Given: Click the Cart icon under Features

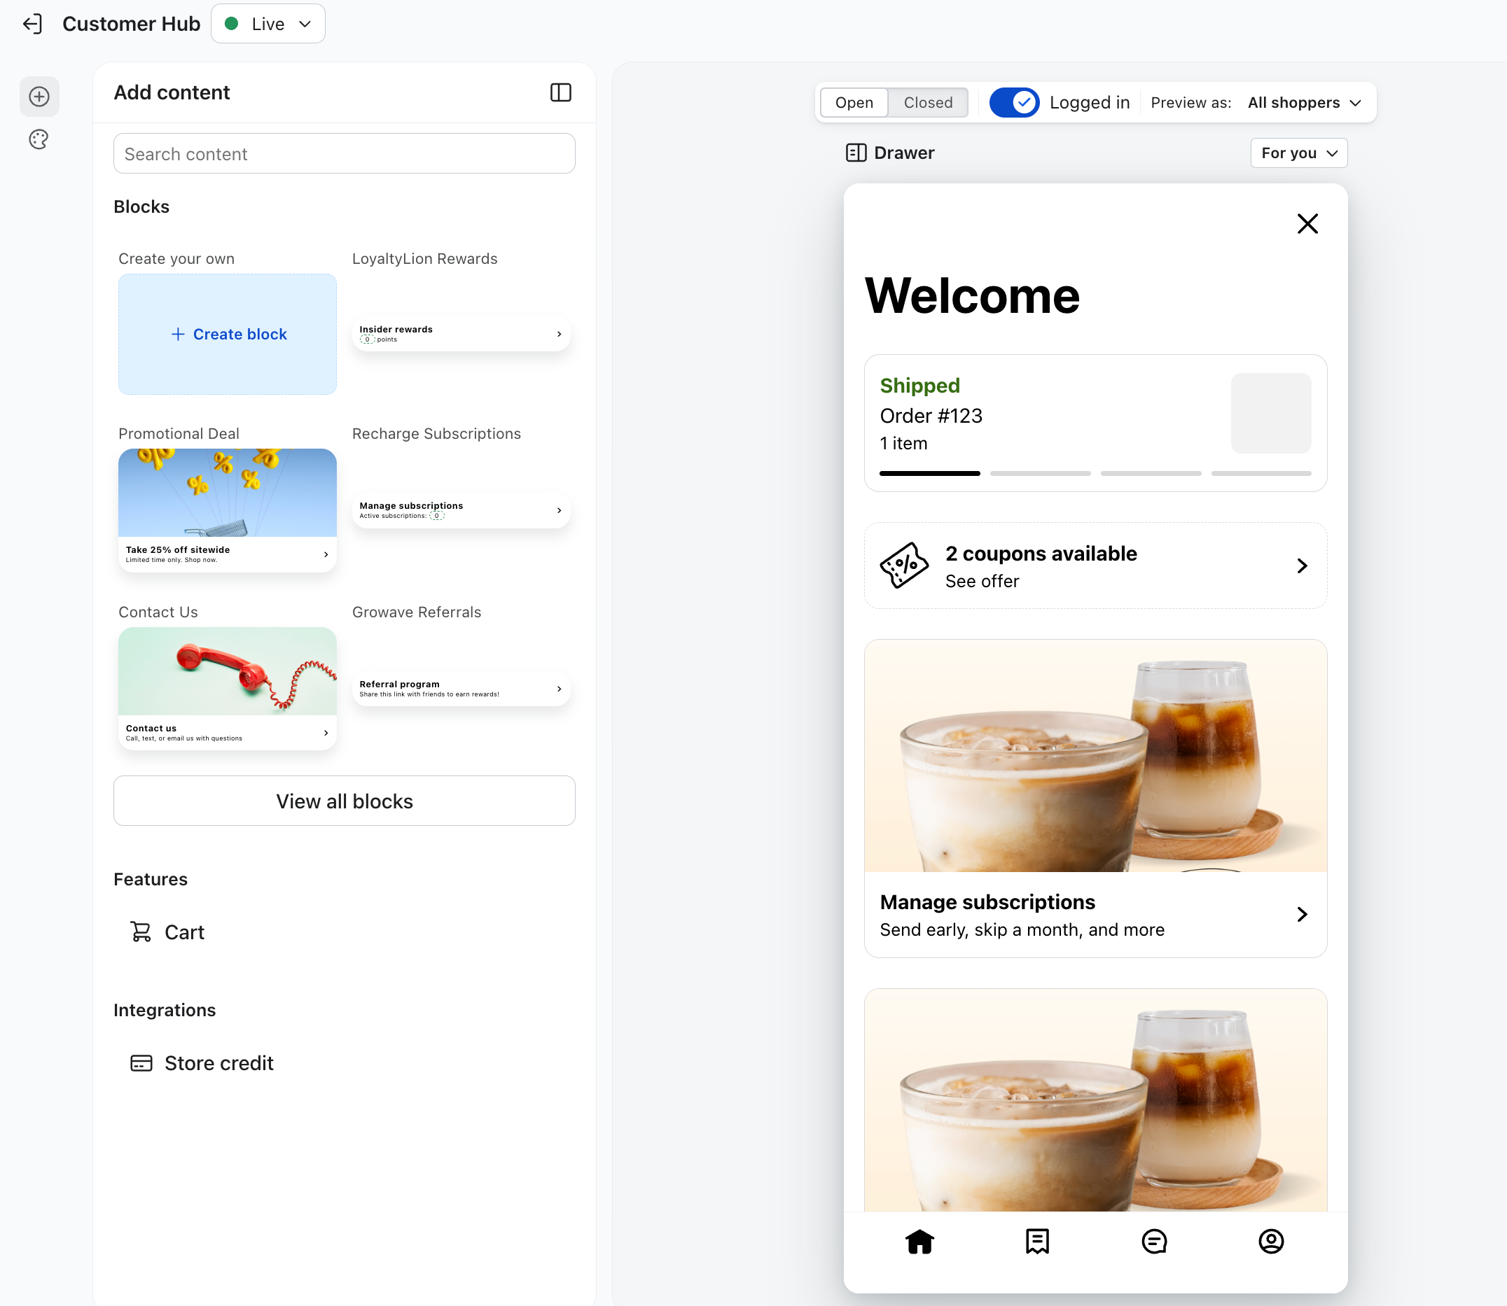Looking at the screenshot, I should (x=141, y=932).
